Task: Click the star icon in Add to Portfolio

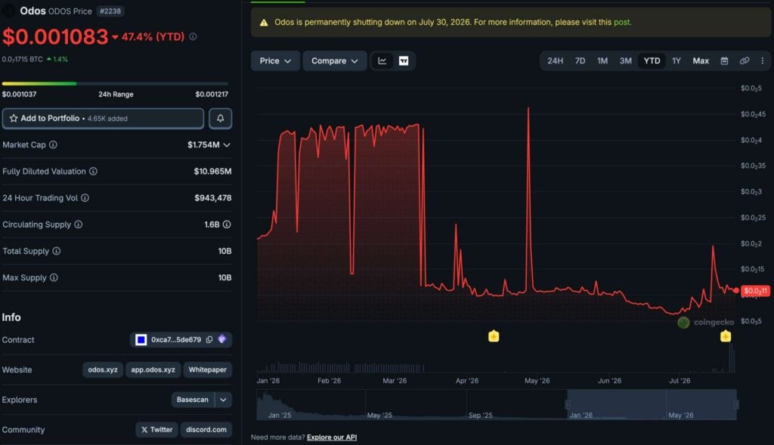Action: coord(14,119)
